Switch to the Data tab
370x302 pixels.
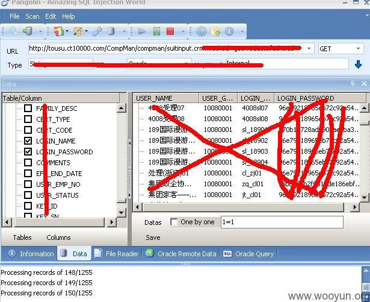click(x=74, y=254)
